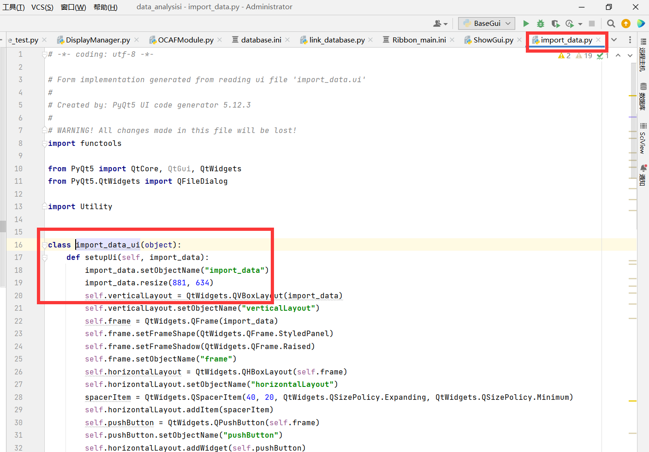Open 帮助(H) menu
This screenshot has height=452, width=649.
pos(106,7)
